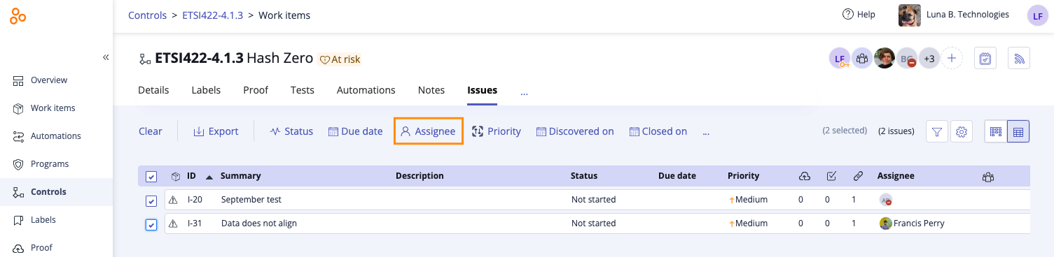Clear the current selection
This screenshot has width=1054, height=257.
pyautogui.click(x=151, y=131)
